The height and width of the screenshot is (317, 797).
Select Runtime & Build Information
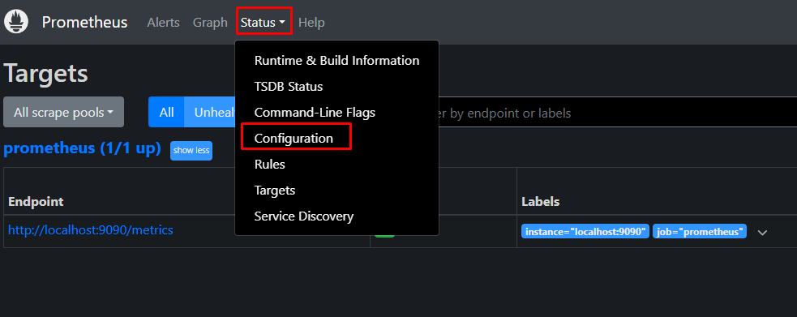[x=336, y=61]
